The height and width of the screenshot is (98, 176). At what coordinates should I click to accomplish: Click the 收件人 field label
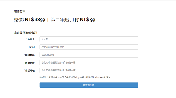click(31, 39)
